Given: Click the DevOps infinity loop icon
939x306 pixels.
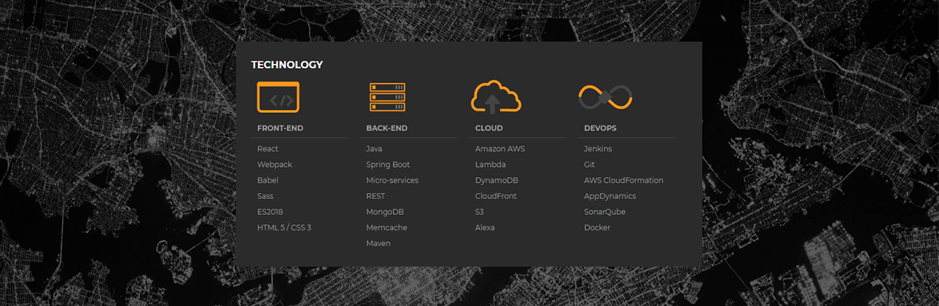Looking at the screenshot, I should [x=605, y=97].
